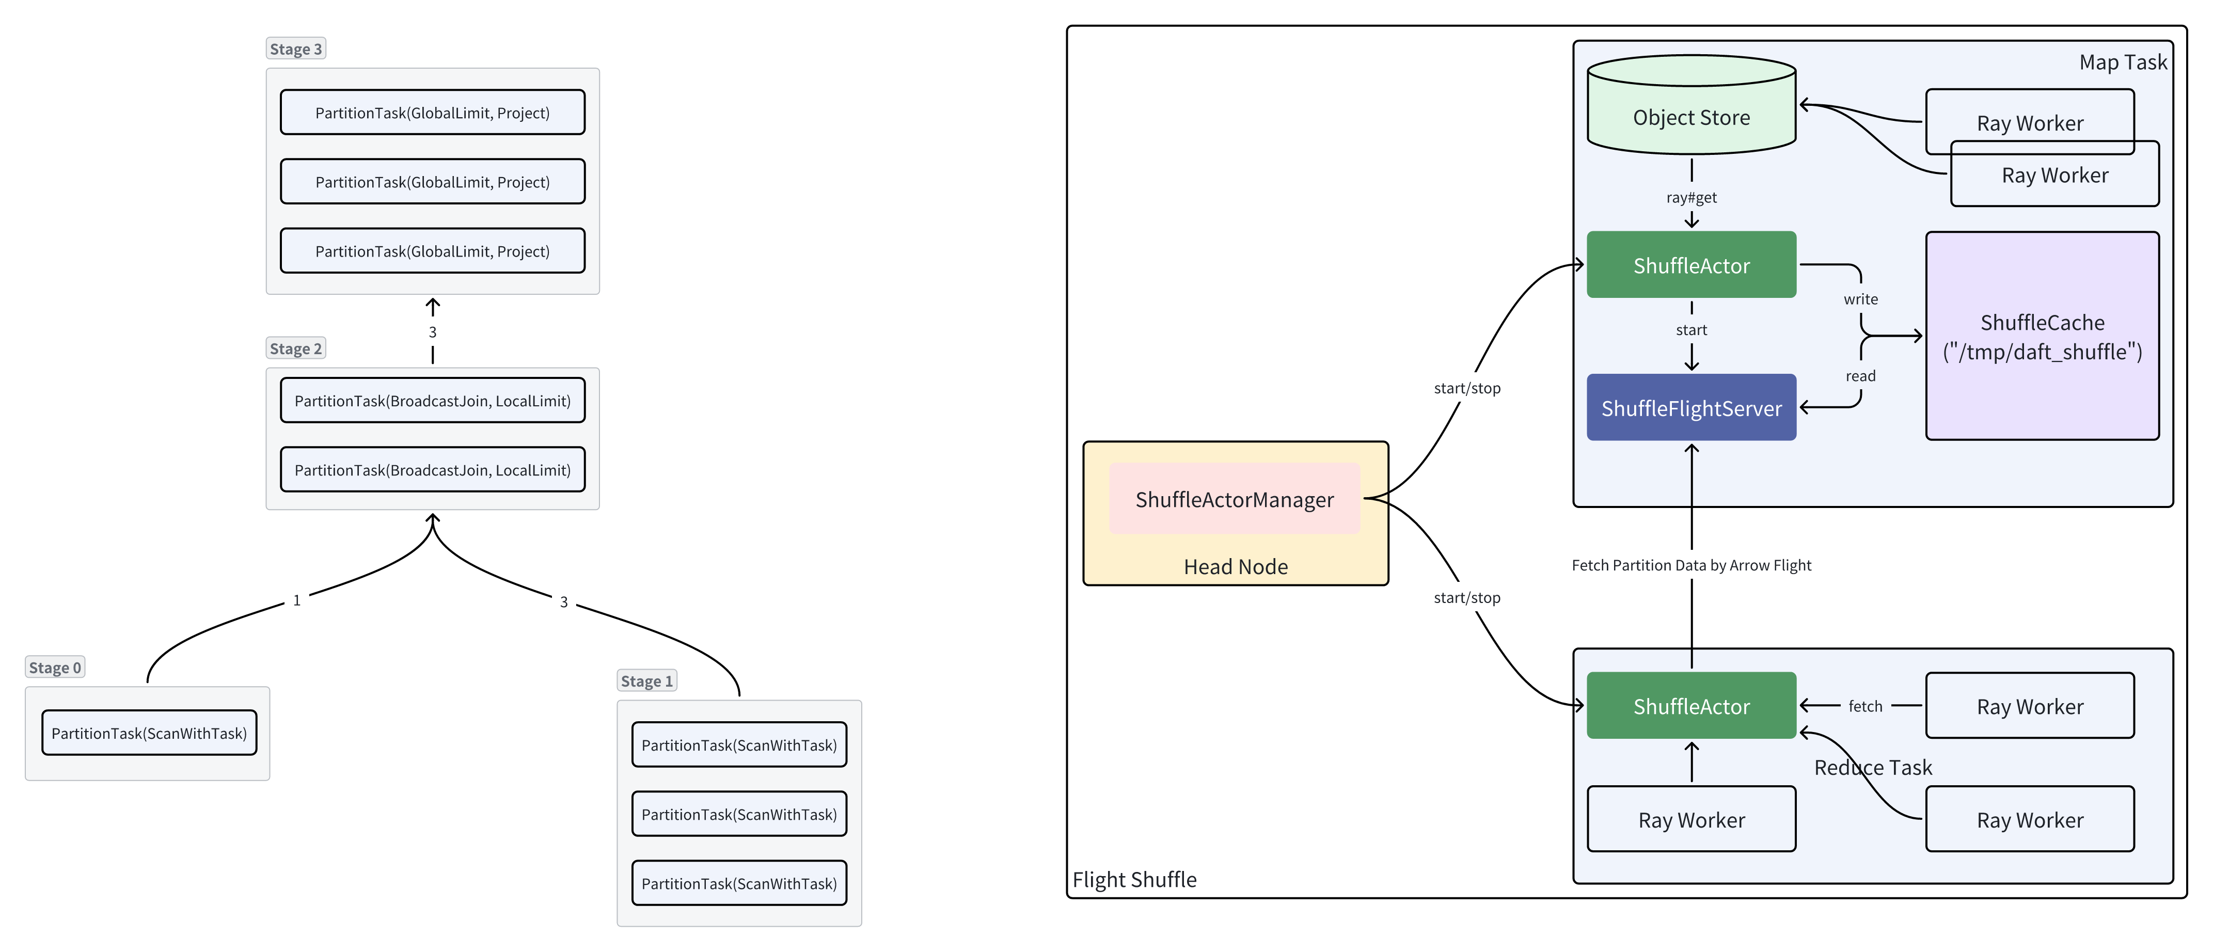The height and width of the screenshot is (952, 2213).
Task: Click the bottom PartitionTask(ScanWithTask) in Stage 1
Action: 739,883
